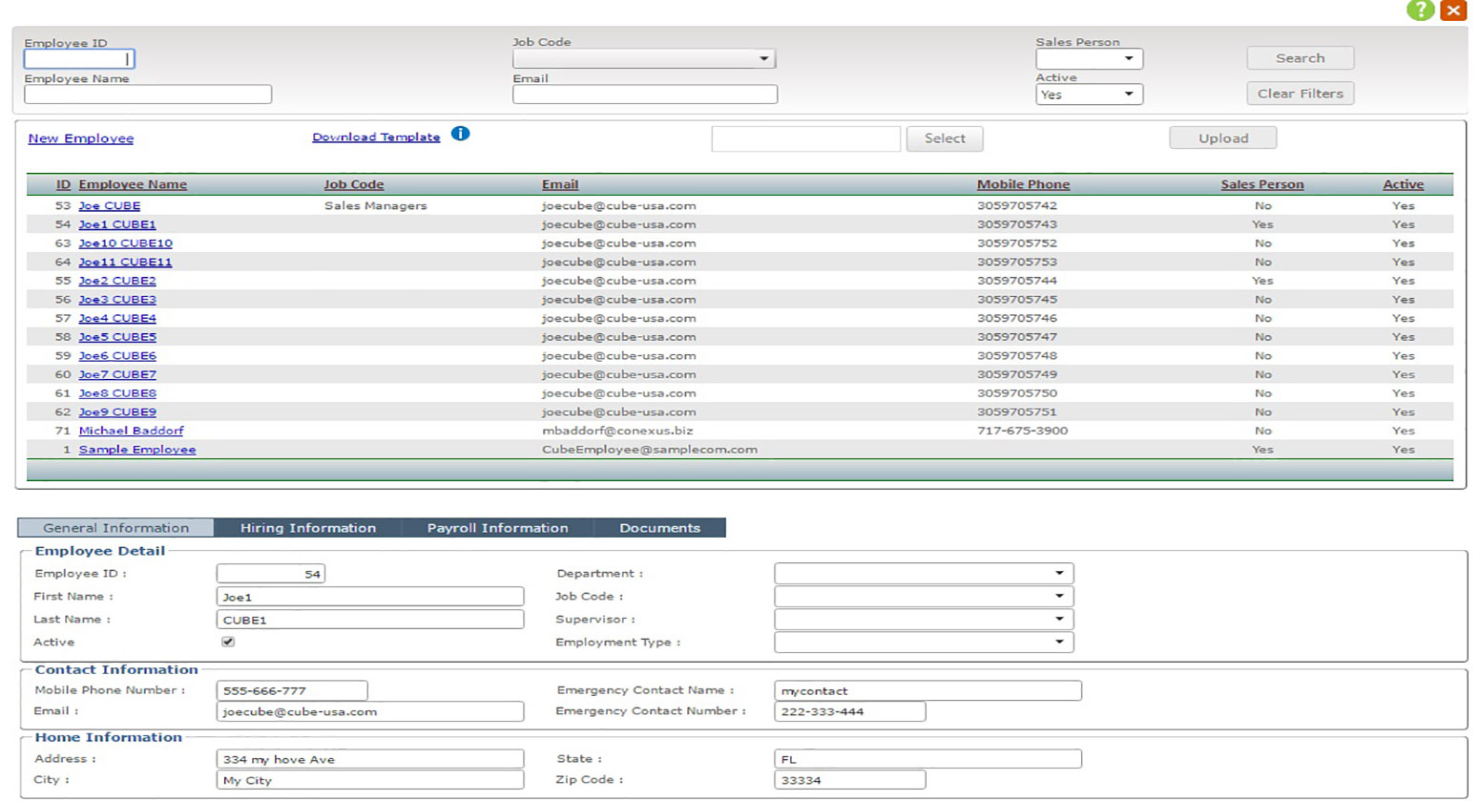Click the orange close X icon

point(1453,11)
